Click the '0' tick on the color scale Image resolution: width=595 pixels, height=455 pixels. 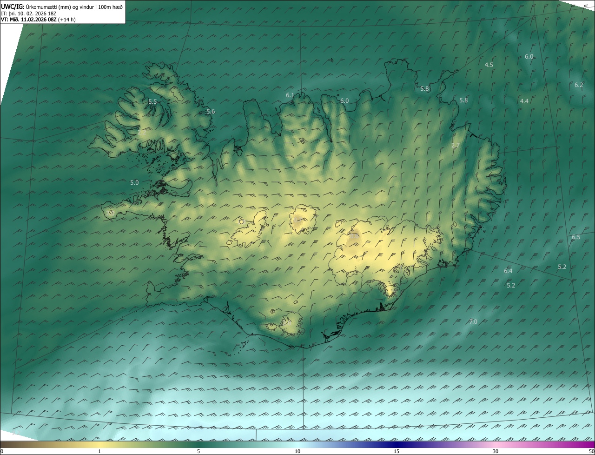[x=2, y=451]
